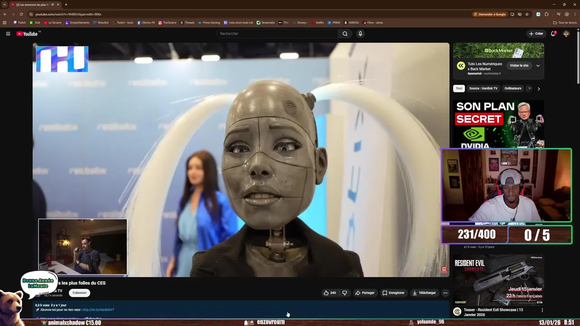
Task: Open the Wize.Bot bookmark
Action: tap(101, 23)
